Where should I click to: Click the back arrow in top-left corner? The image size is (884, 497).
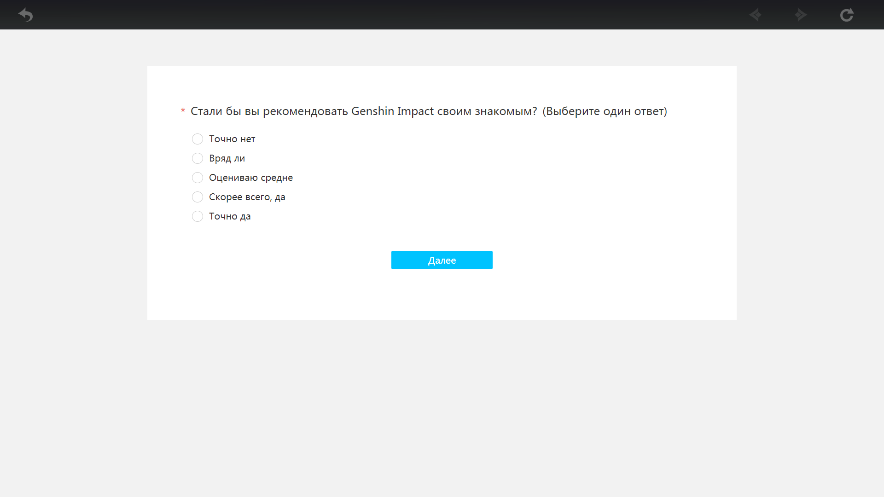click(26, 15)
